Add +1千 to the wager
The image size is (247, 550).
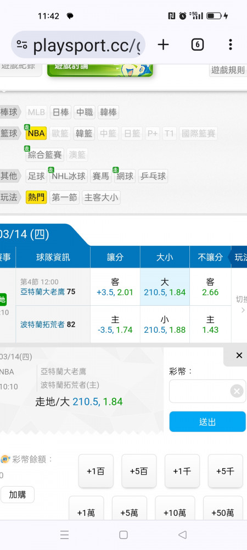pos(182,471)
